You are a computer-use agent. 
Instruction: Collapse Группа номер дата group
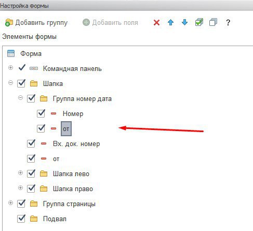tap(20, 98)
